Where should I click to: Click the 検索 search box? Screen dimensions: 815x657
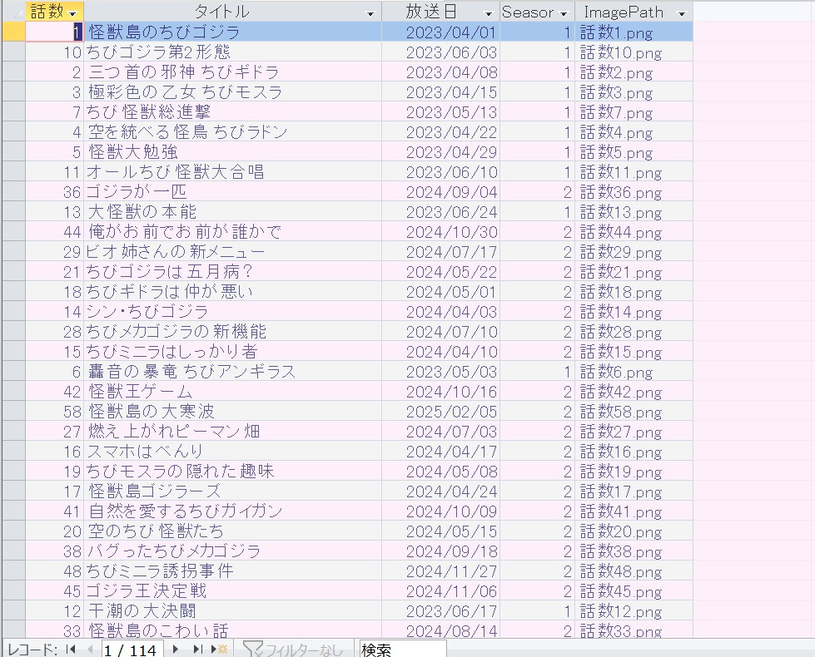click(403, 650)
